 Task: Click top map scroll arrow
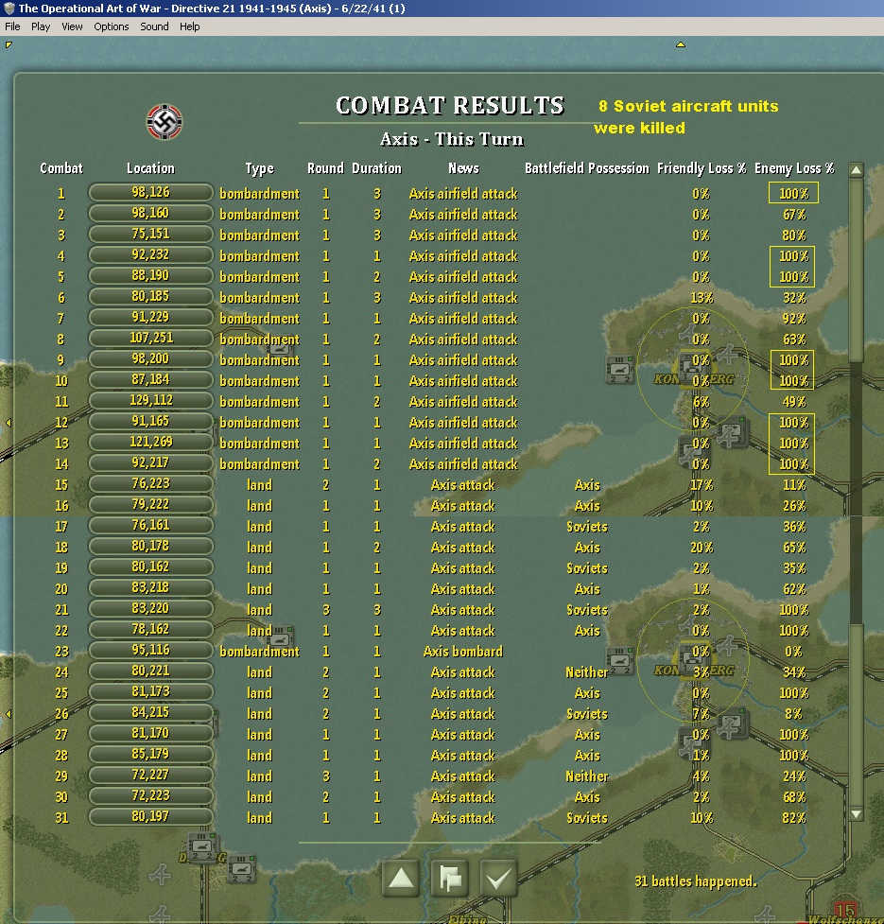680,44
